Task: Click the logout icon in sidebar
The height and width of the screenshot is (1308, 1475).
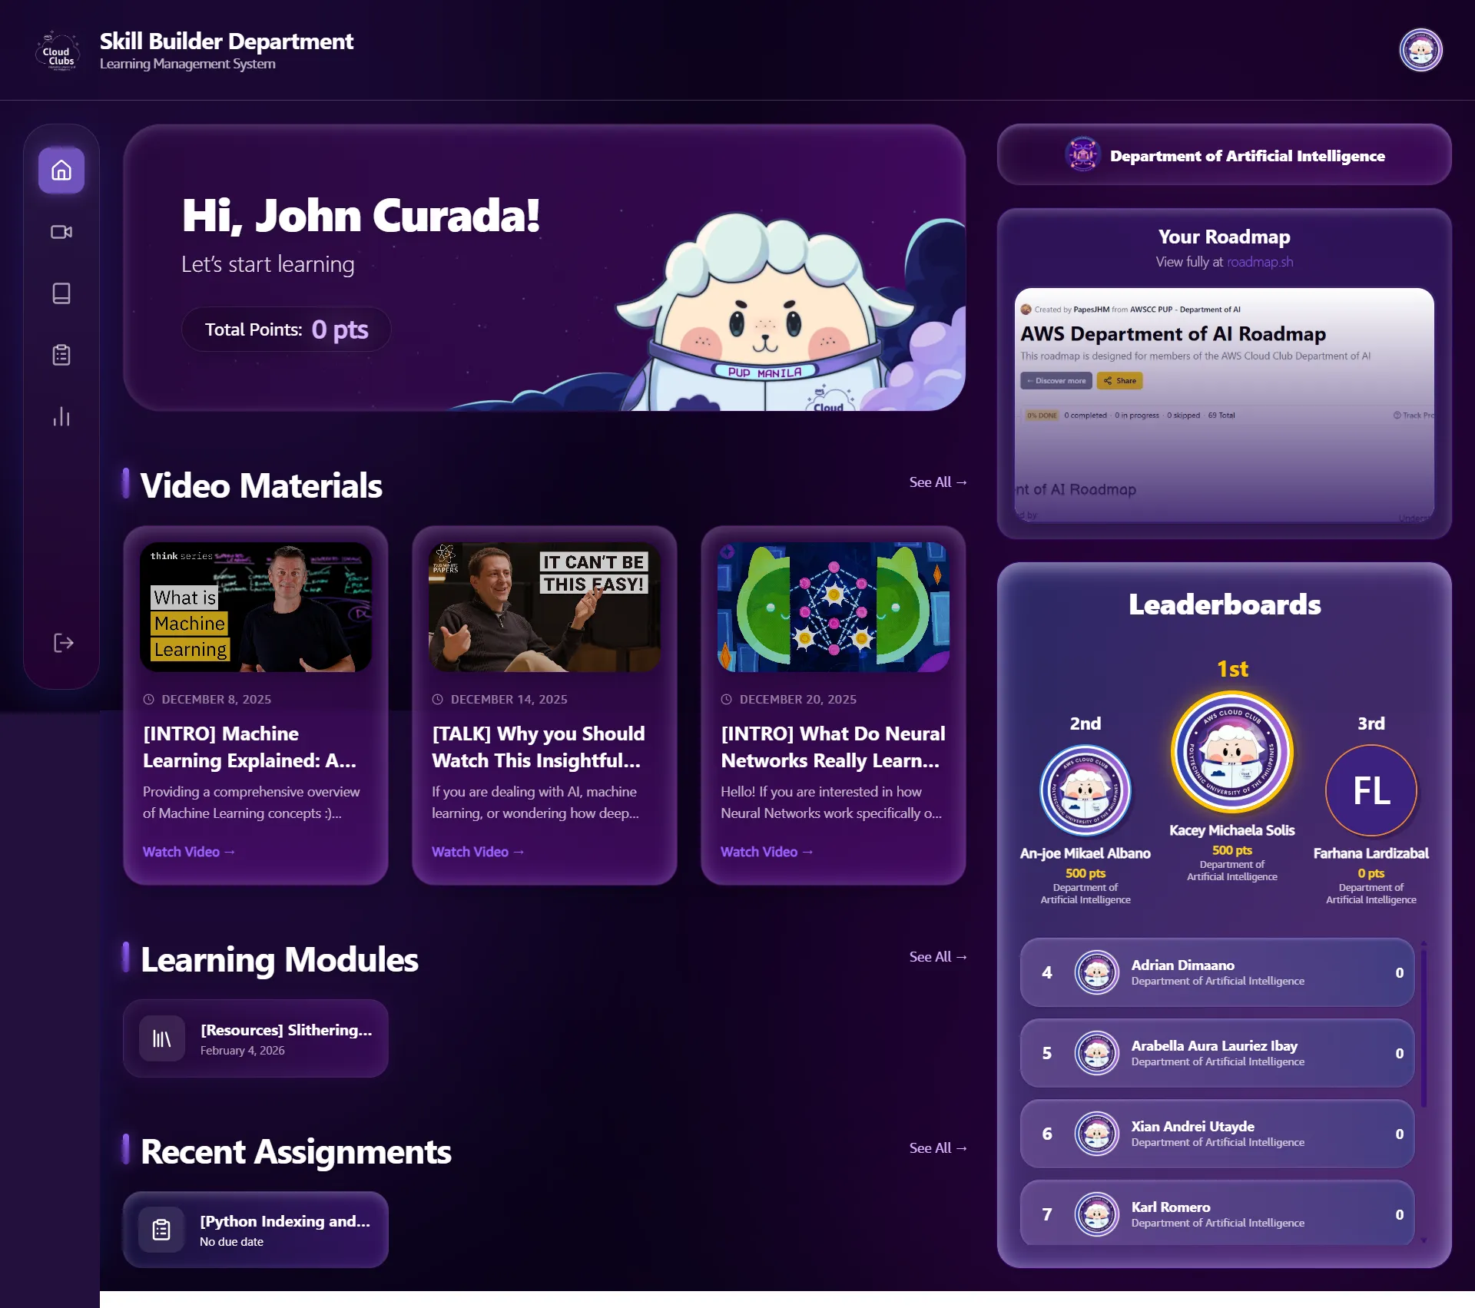Action: coord(63,643)
